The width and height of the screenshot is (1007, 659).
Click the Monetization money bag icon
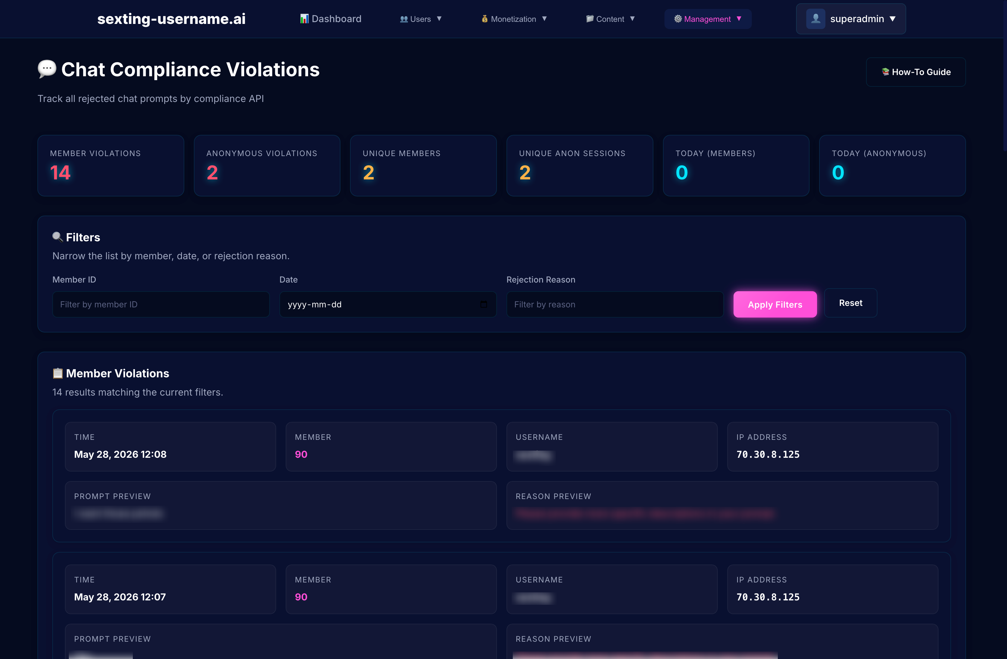pyautogui.click(x=485, y=19)
